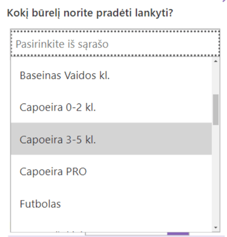
Task: Open the 'Pasirinkite iš sąrašo' combo box
Action: click(115, 43)
